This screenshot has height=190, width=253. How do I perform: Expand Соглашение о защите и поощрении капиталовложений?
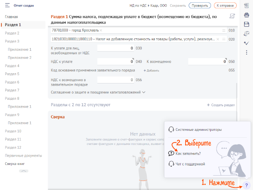(x=98, y=92)
